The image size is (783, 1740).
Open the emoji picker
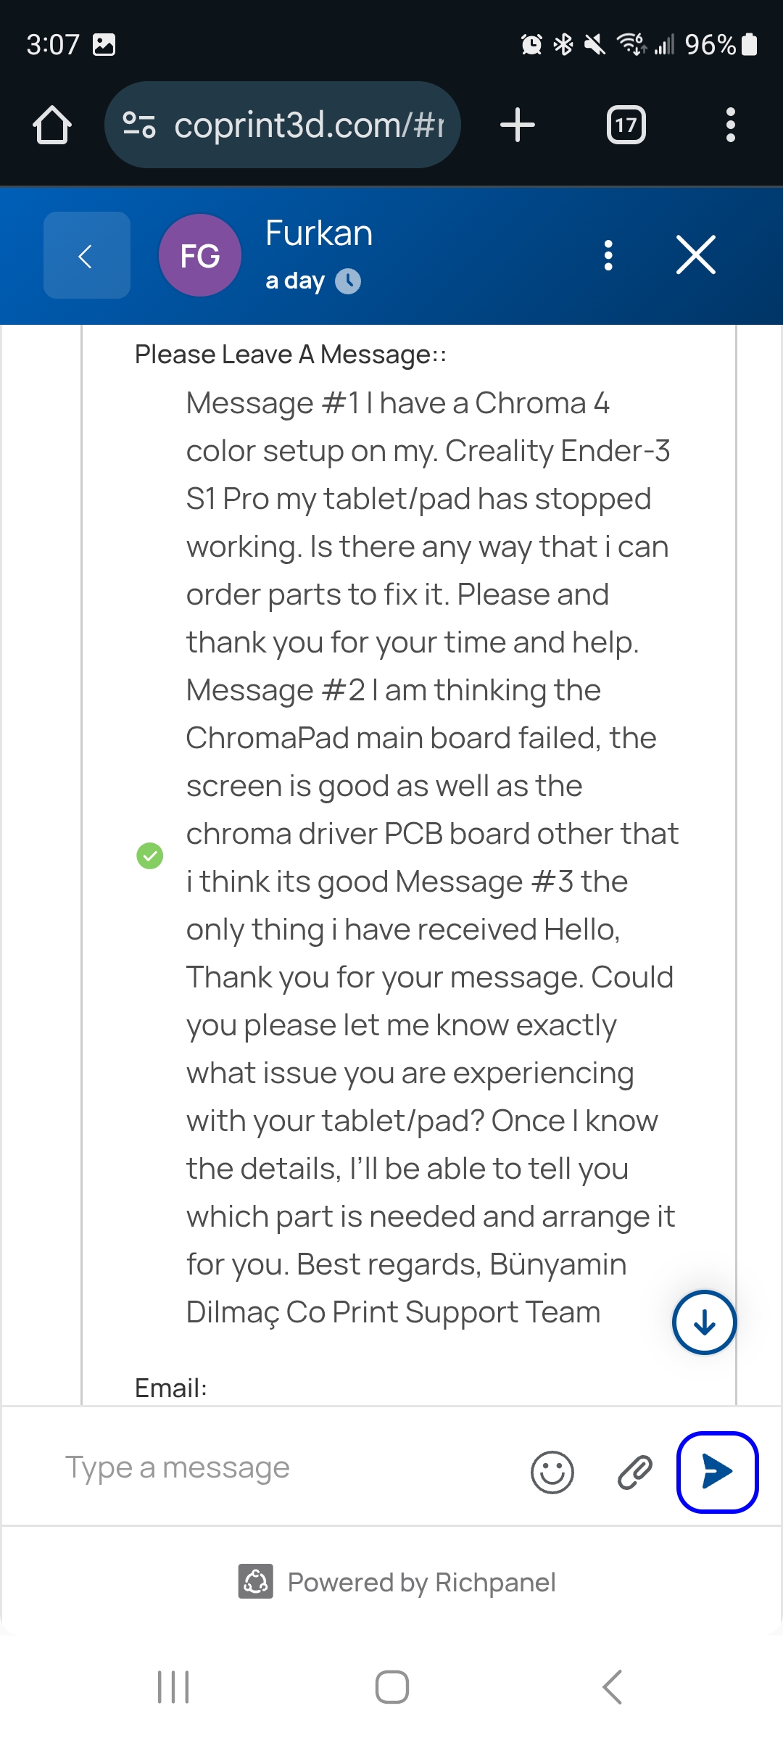click(x=552, y=1472)
